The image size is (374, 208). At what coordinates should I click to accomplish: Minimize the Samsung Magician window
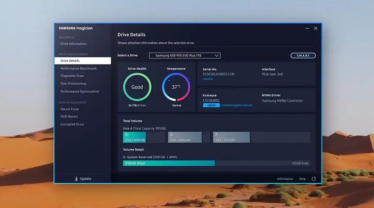pos(307,28)
